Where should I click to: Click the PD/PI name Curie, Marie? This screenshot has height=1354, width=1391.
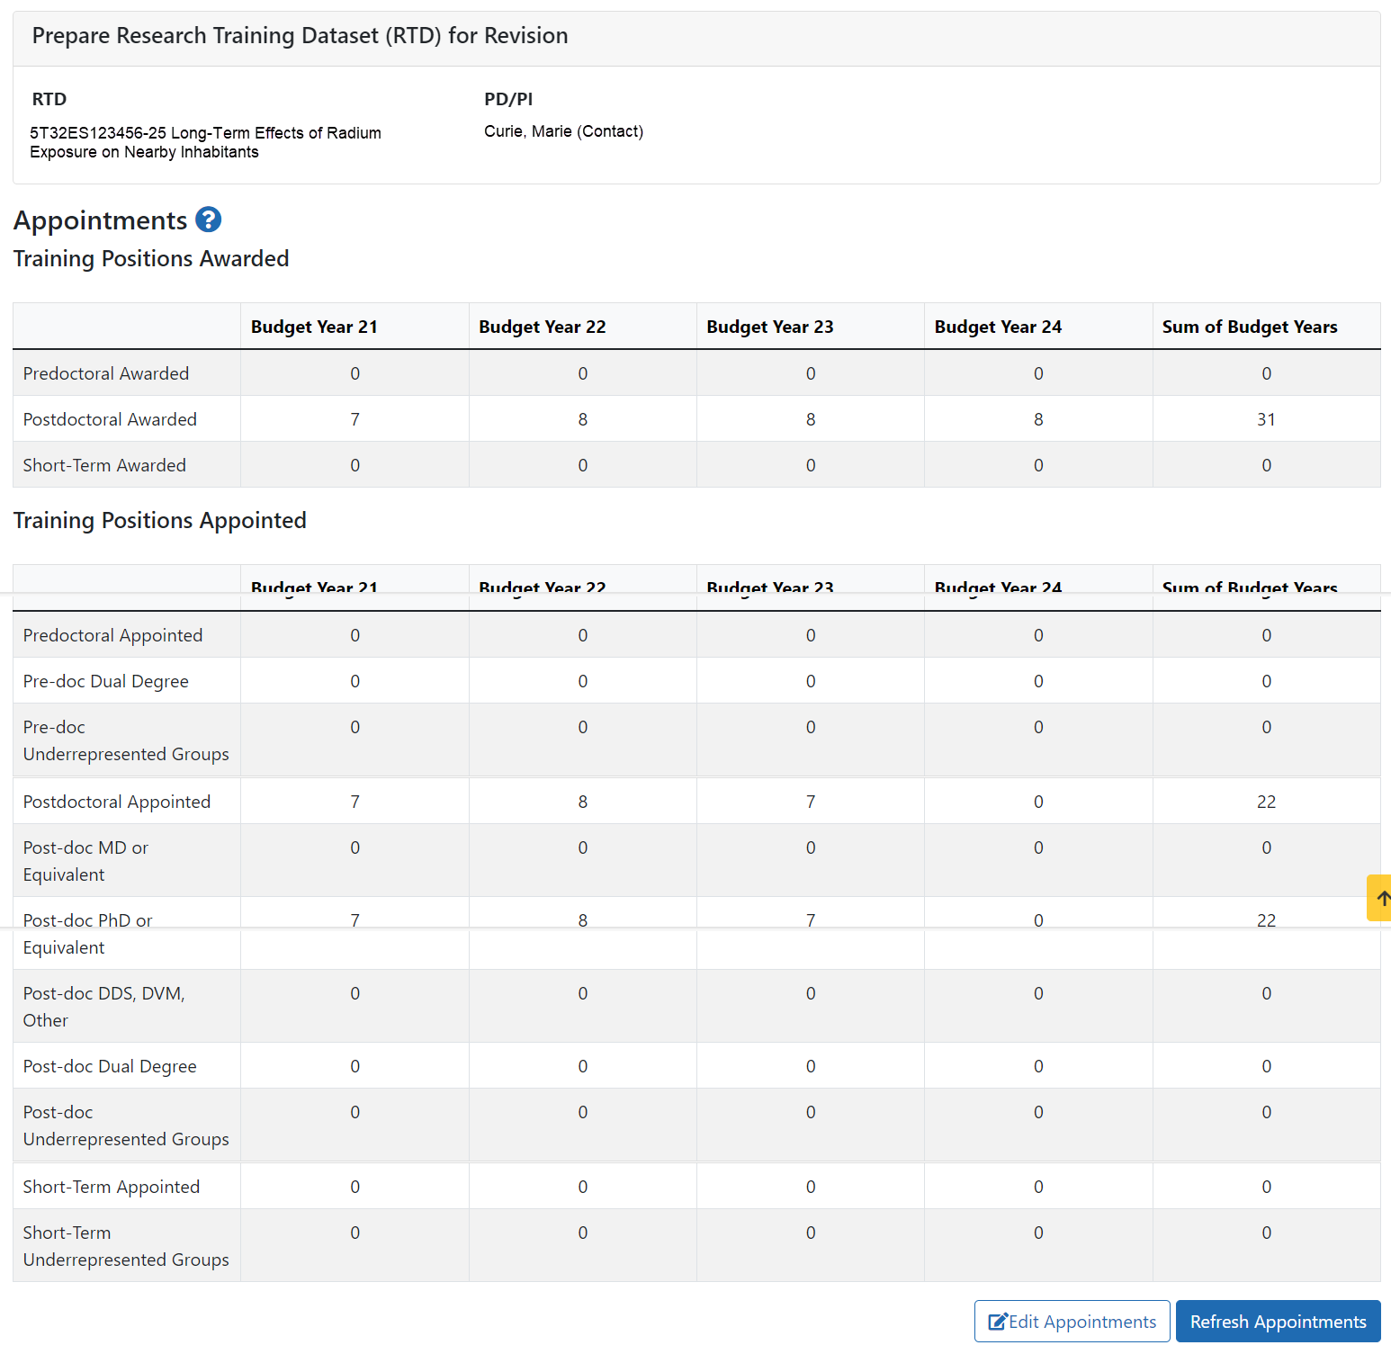[x=563, y=131]
